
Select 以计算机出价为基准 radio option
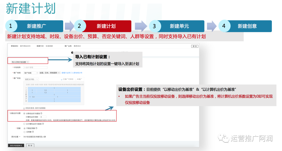[24, 124]
